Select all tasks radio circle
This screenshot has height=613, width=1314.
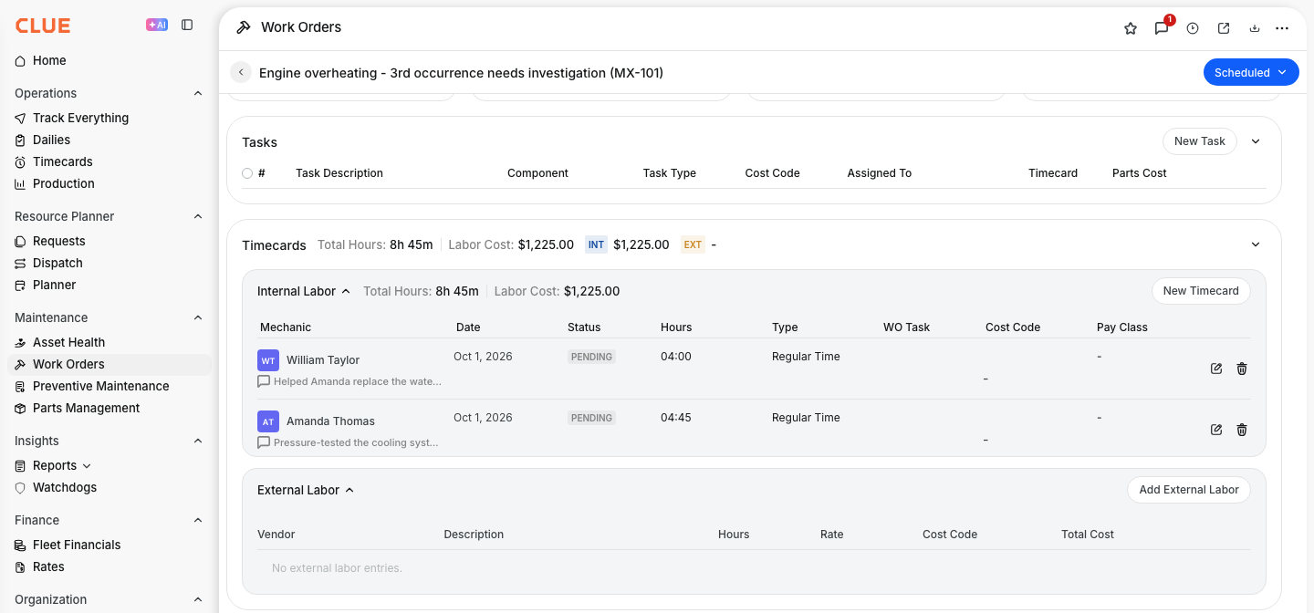click(247, 173)
